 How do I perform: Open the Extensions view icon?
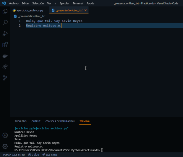pos(5,45)
